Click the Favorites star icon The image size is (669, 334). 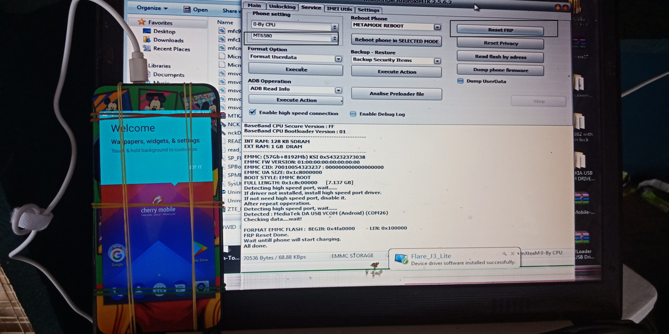point(142,22)
